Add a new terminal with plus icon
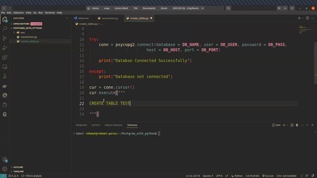 [284, 125]
